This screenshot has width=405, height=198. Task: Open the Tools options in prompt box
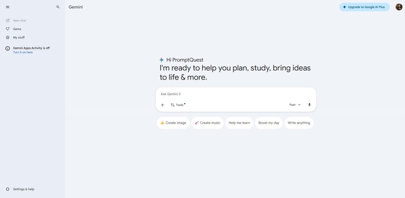[177, 105]
